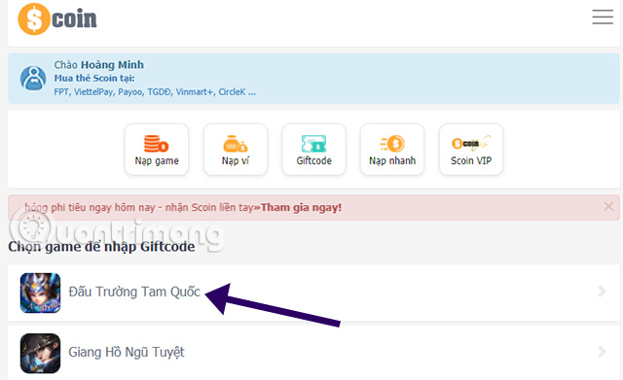Expand the Giang Hồ Ngũ Tuyệt chevron
Screen dimensions: 623x380
click(602, 352)
